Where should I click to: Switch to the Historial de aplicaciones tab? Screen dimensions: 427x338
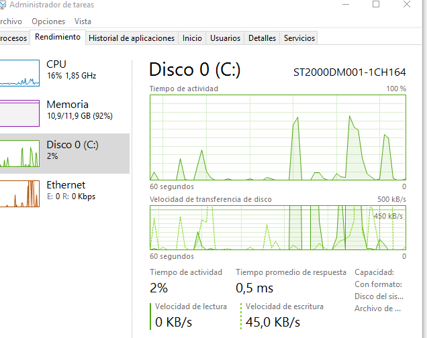[x=132, y=38]
